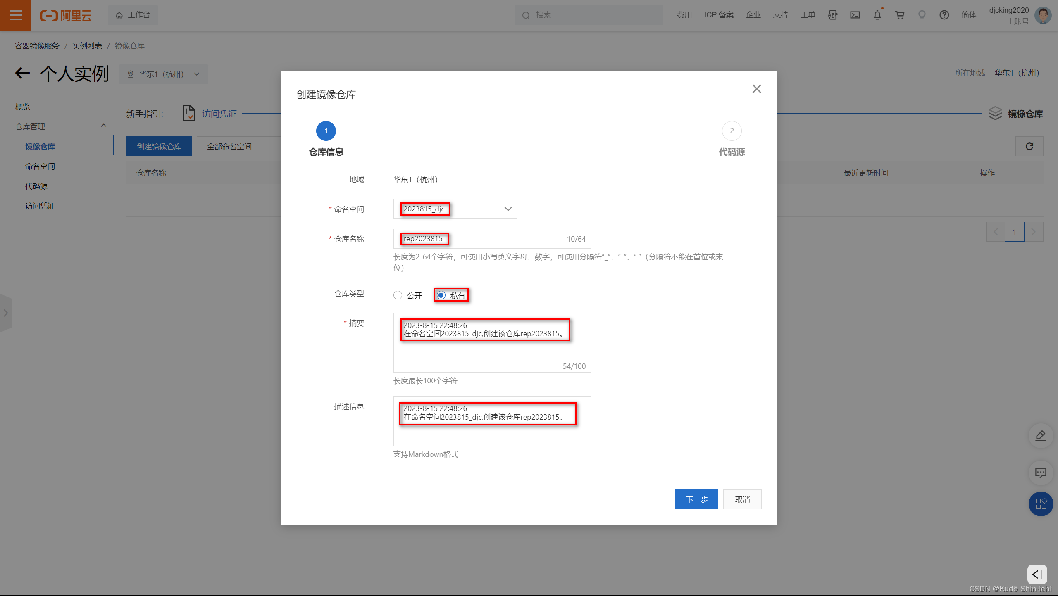Image resolution: width=1058 pixels, height=596 pixels.
Task: Open the hamburger menu in top-left
Action: tap(15, 15)
